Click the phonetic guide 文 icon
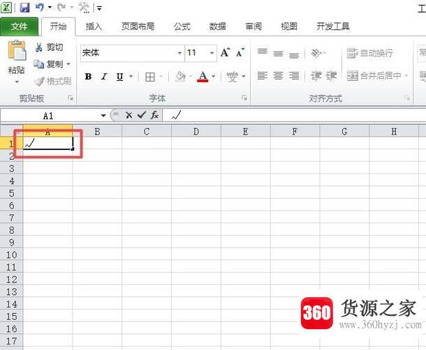 (233, 77)
